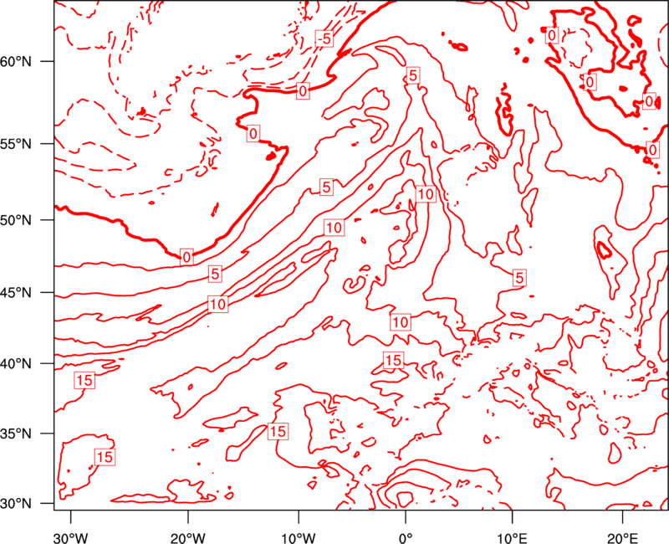669x544 pixels.
Task: Pick the 10°W longitude axis label
Action: [299, 538]
